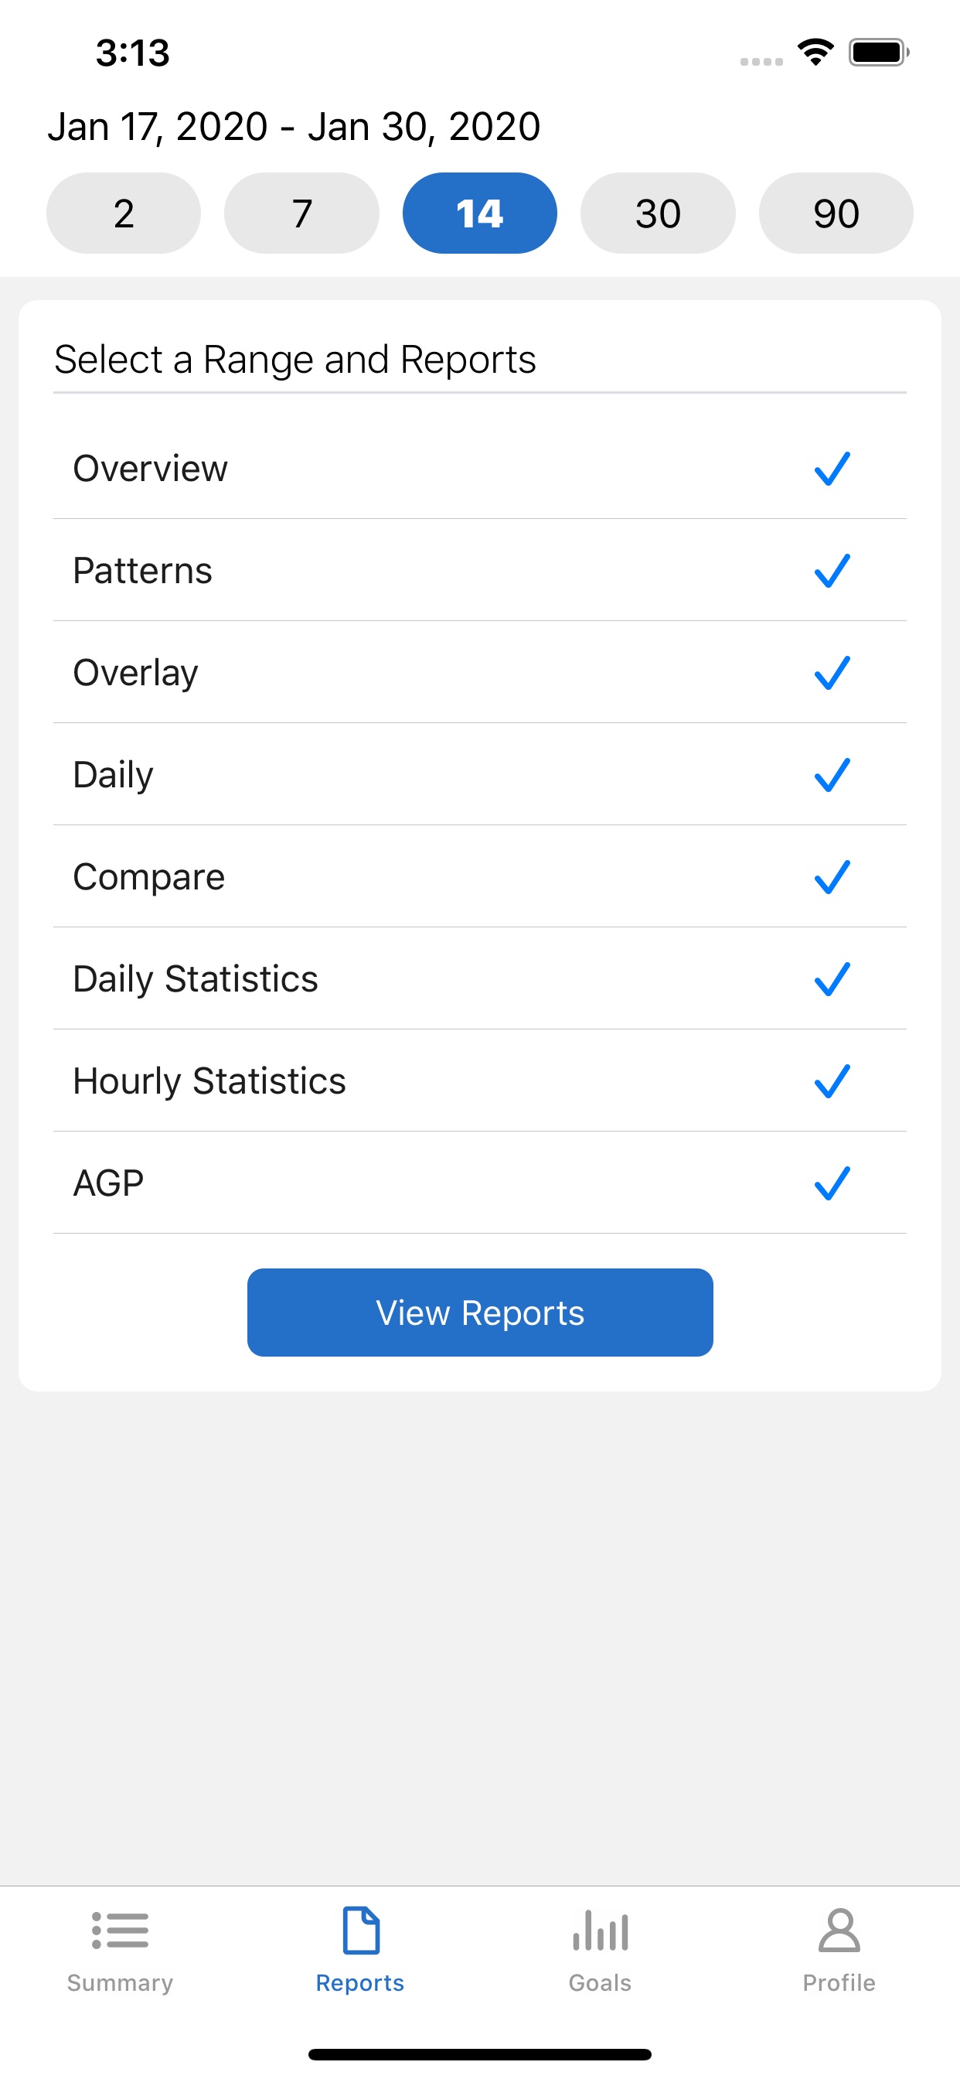Tap the Wi-Fi status icon
Image resolution: width=960 pixels, height=2079 pixels.
point(815,53)
